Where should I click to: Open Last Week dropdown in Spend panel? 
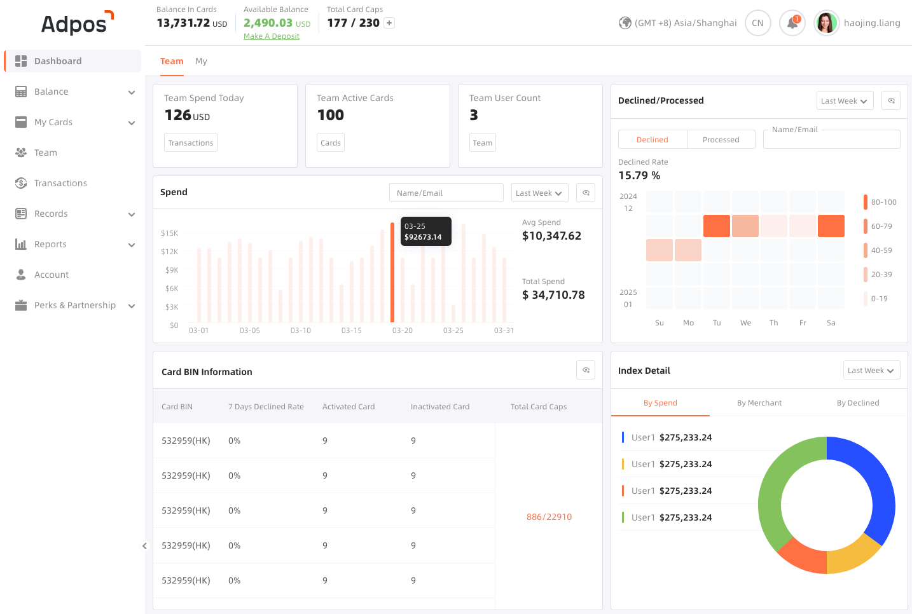click(x=539, y=193)
